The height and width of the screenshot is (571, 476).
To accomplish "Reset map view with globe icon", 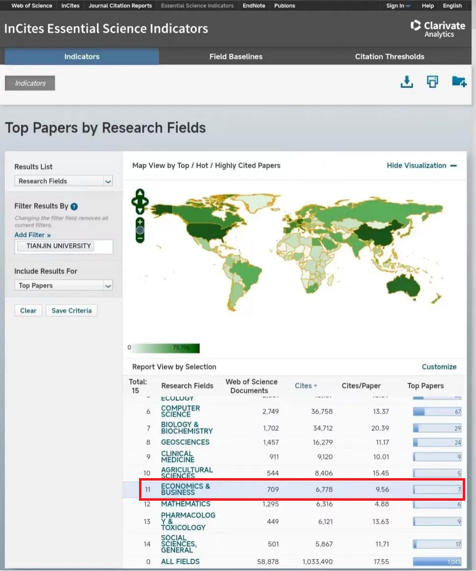I will [x=140, y=230].
